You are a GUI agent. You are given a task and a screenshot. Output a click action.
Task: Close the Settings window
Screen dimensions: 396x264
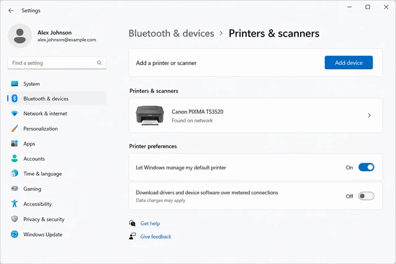tap(386, 7)
